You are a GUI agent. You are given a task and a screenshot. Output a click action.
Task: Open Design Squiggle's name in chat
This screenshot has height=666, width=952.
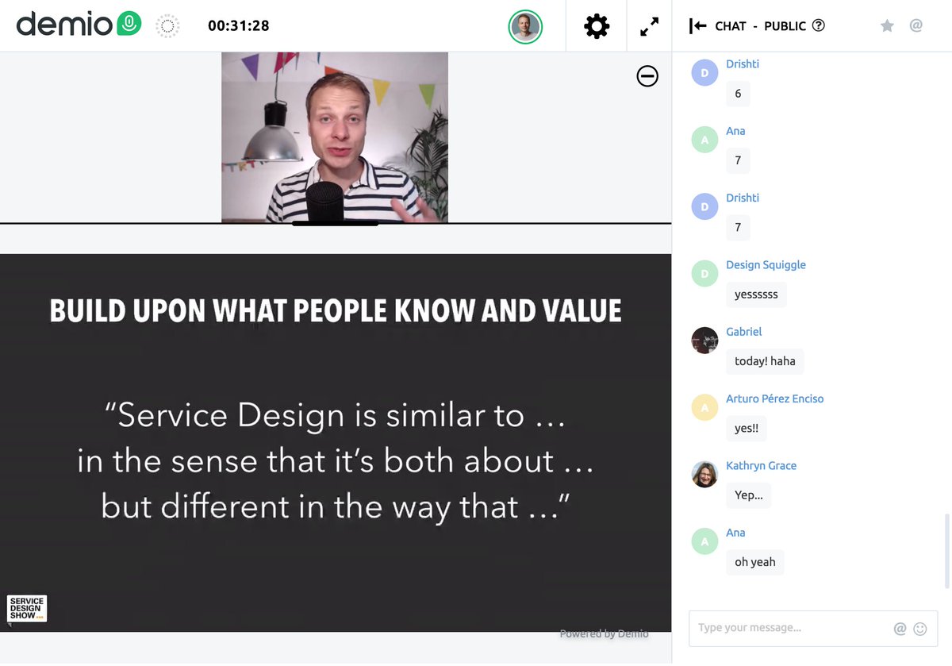click(766, 265)
